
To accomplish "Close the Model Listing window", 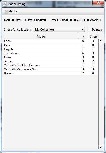I will click(x=98, y=3).
